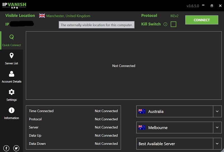Minimize the IPVanish window
Viewport: 224px width, 152px height.
coord(203,5)
